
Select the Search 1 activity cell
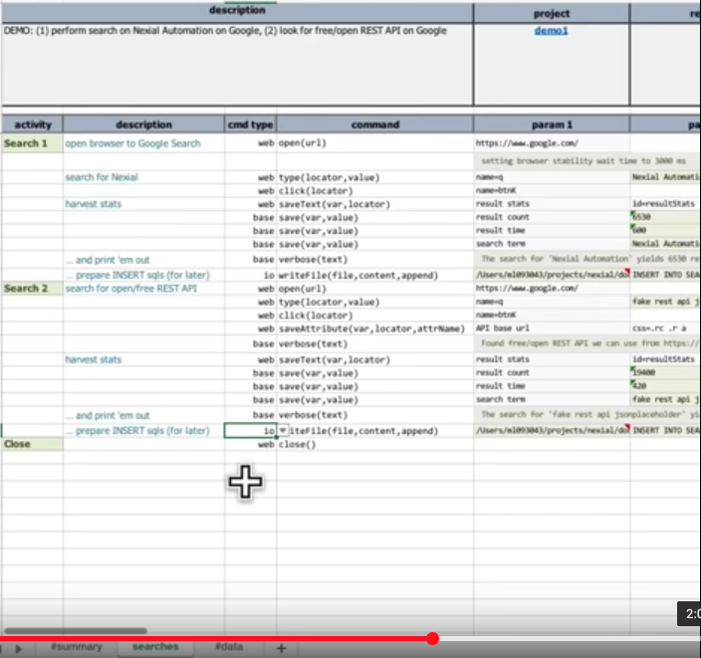pos(32,143)
